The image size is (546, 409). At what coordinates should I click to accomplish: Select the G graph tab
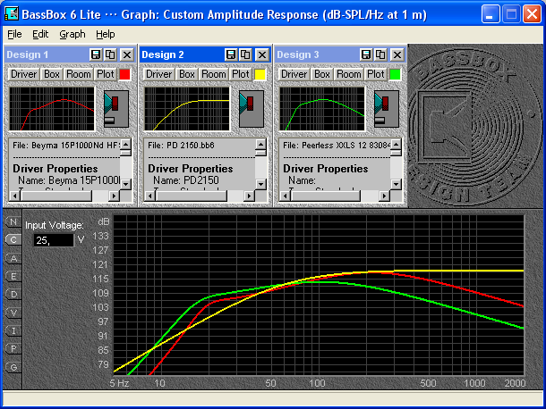(x=13, y=367)
